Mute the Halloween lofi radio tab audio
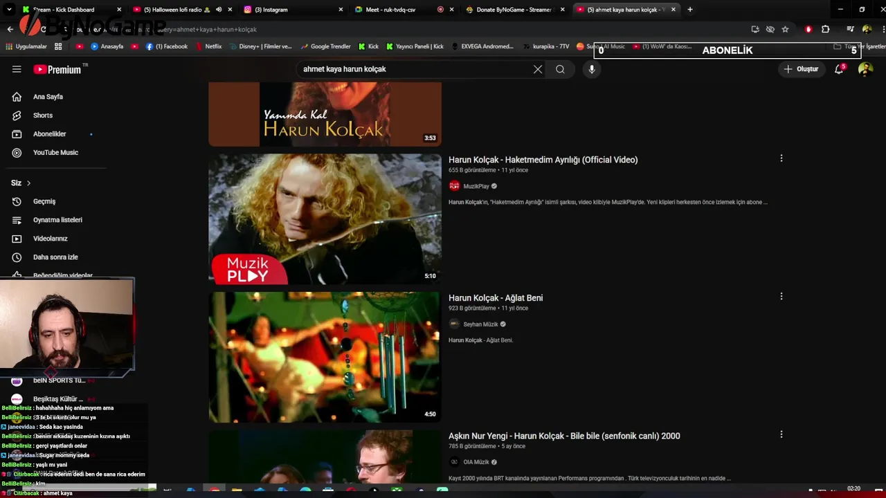This screenshot has height=498, width=886. [219, 10]
